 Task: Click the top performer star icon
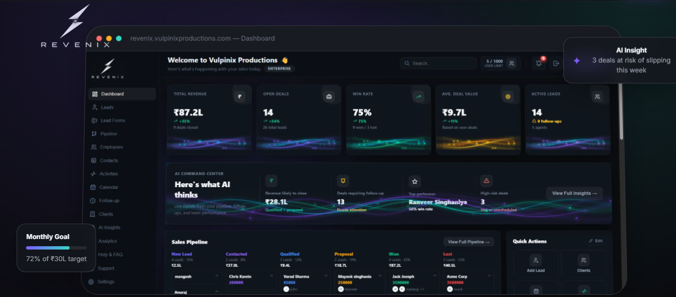point(415,181)
